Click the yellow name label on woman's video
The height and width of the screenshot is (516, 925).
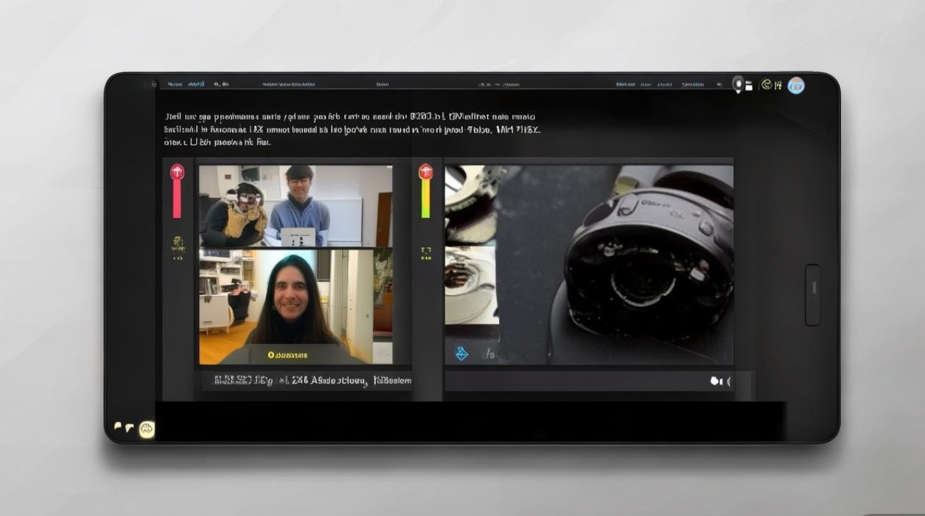point(288,355)
